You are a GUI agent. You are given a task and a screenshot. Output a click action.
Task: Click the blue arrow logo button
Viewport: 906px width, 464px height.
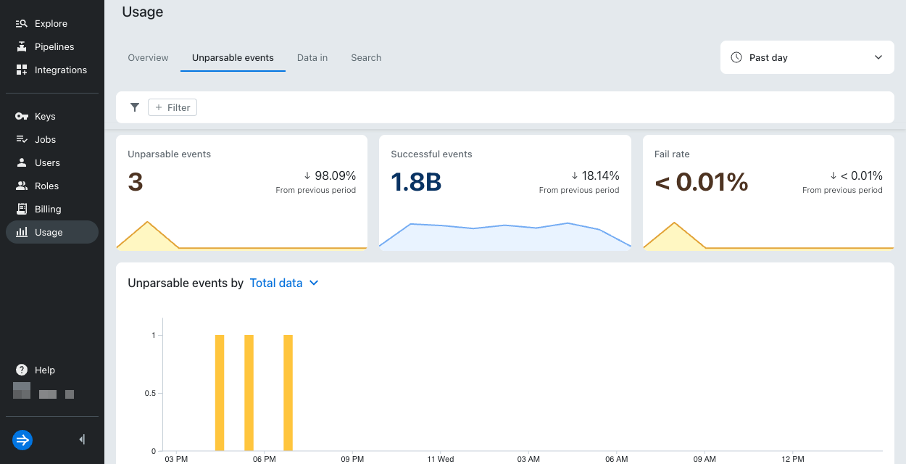[22, 439]
